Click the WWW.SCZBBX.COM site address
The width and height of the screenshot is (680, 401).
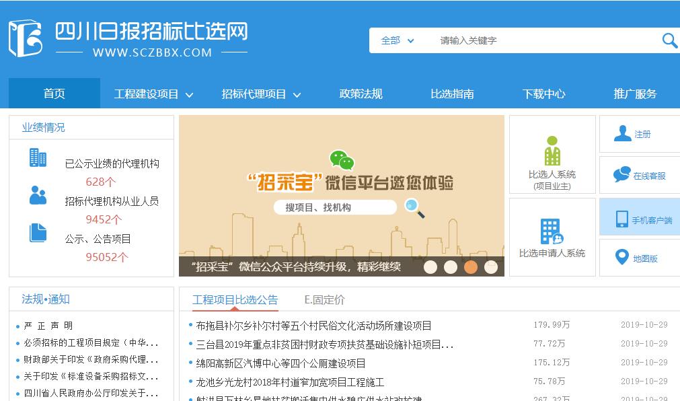(152, 52)
